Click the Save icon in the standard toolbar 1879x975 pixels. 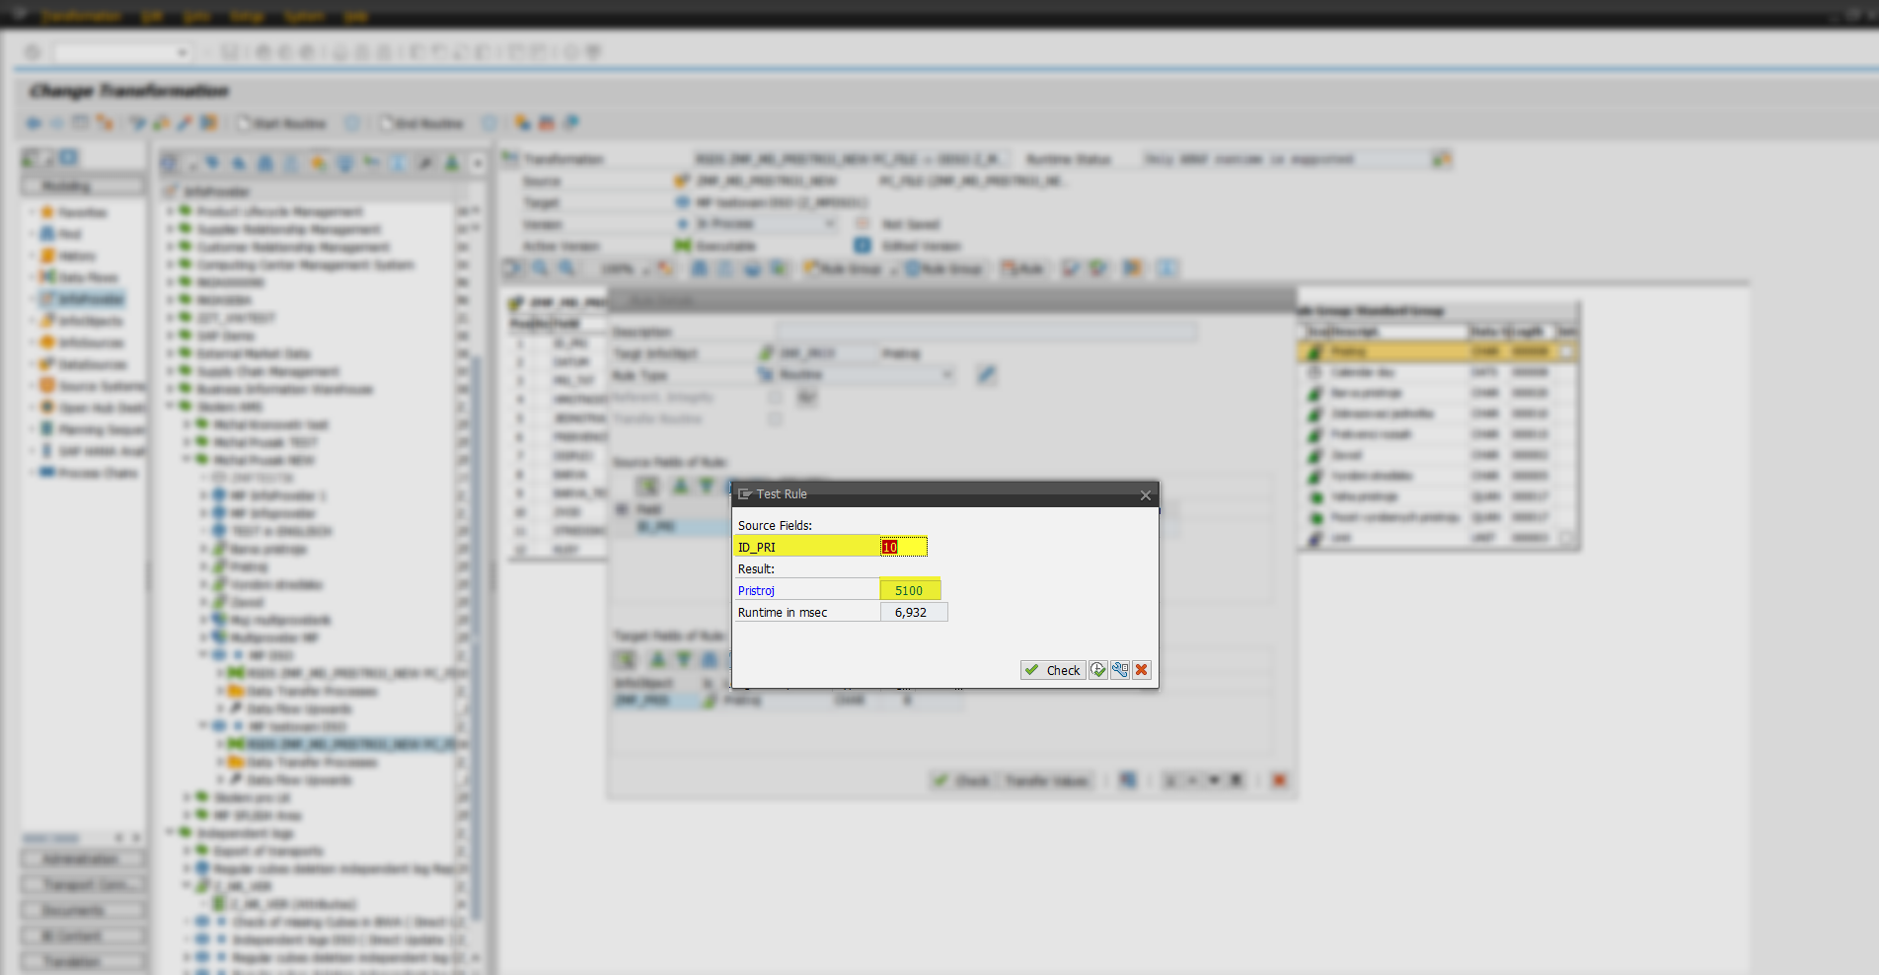pos(229,51)
